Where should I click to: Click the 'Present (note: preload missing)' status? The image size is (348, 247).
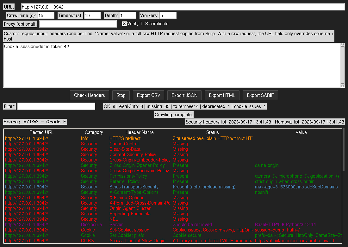(204, 187)
